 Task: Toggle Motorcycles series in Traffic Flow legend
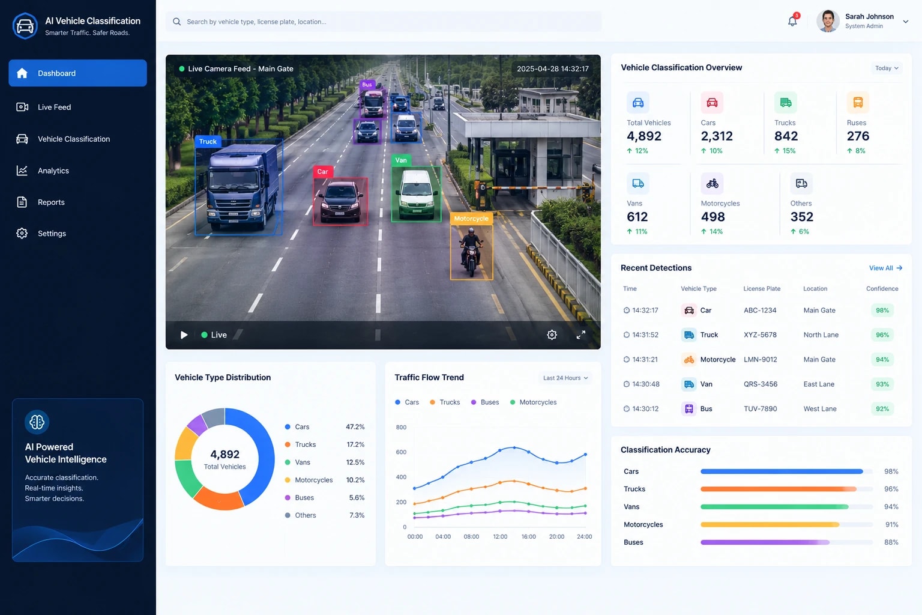coord(533,402)
